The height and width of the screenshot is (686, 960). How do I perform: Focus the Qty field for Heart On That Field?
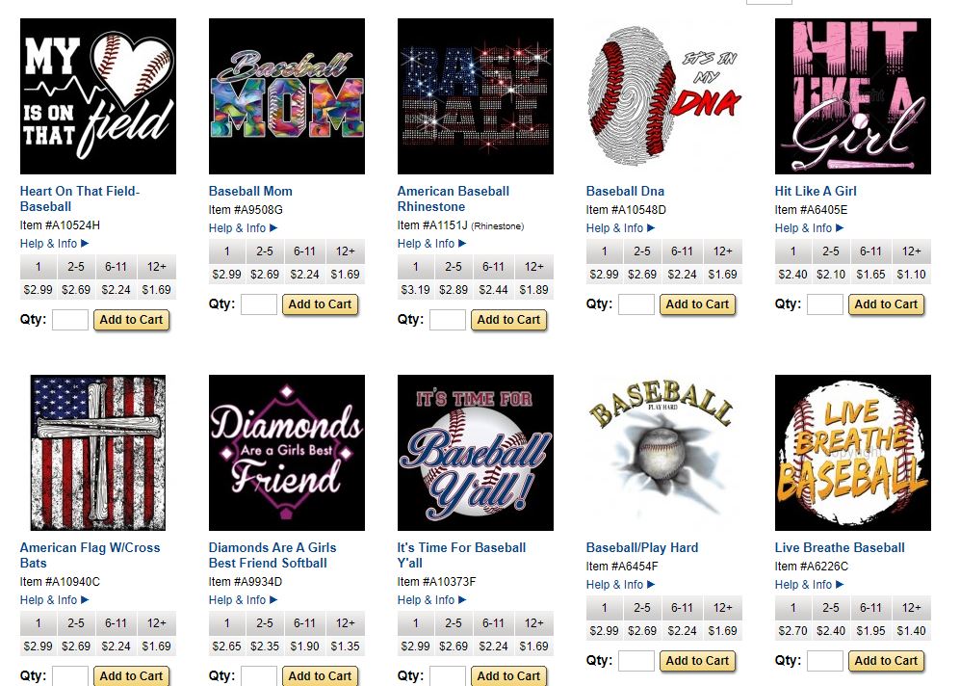[70, 320]
